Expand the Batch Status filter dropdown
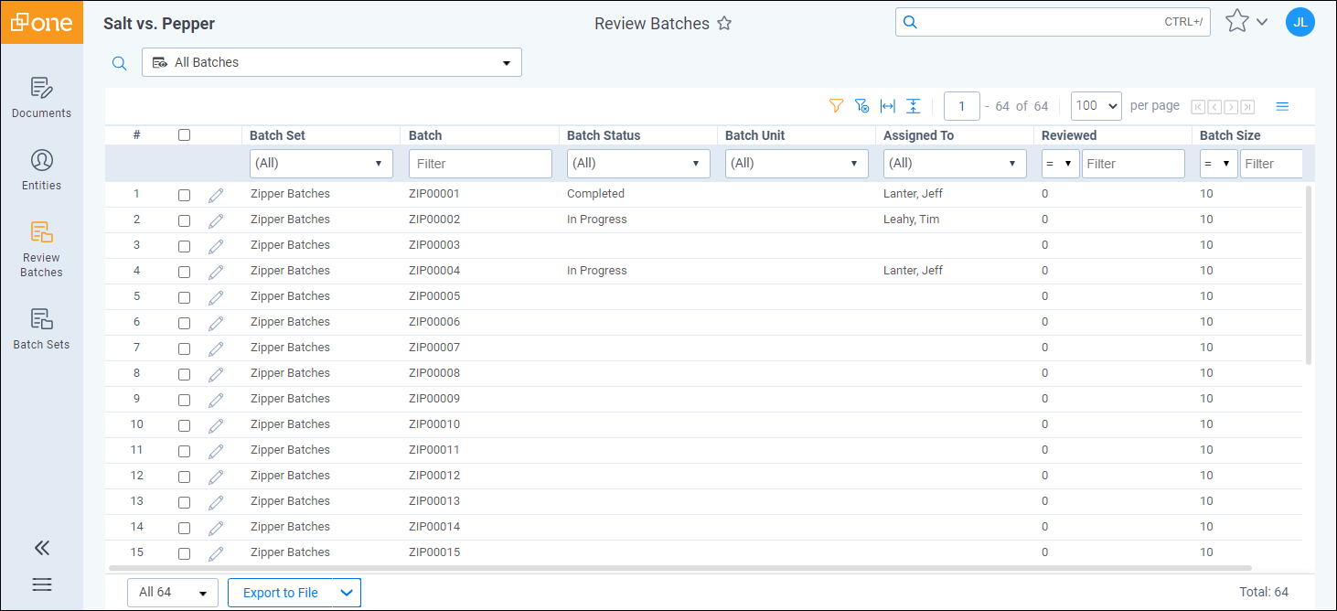This screenshot has width=1337, height=611. click(x=638, y=164)
